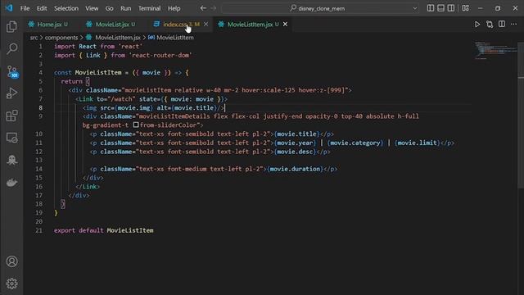Switch to the MovieList.jsx tab
Screen dimensions: 524x295
(x=112, y=24)
